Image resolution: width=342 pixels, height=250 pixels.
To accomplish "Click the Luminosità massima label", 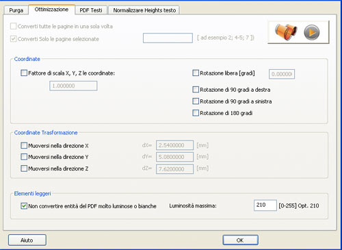I will click(193, 205).
